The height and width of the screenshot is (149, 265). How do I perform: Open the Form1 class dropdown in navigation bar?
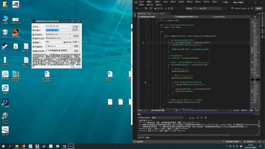tap(193, 17)
